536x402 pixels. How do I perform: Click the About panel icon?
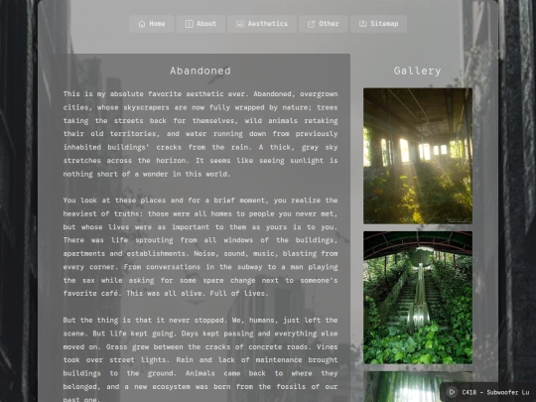(189, 24)
